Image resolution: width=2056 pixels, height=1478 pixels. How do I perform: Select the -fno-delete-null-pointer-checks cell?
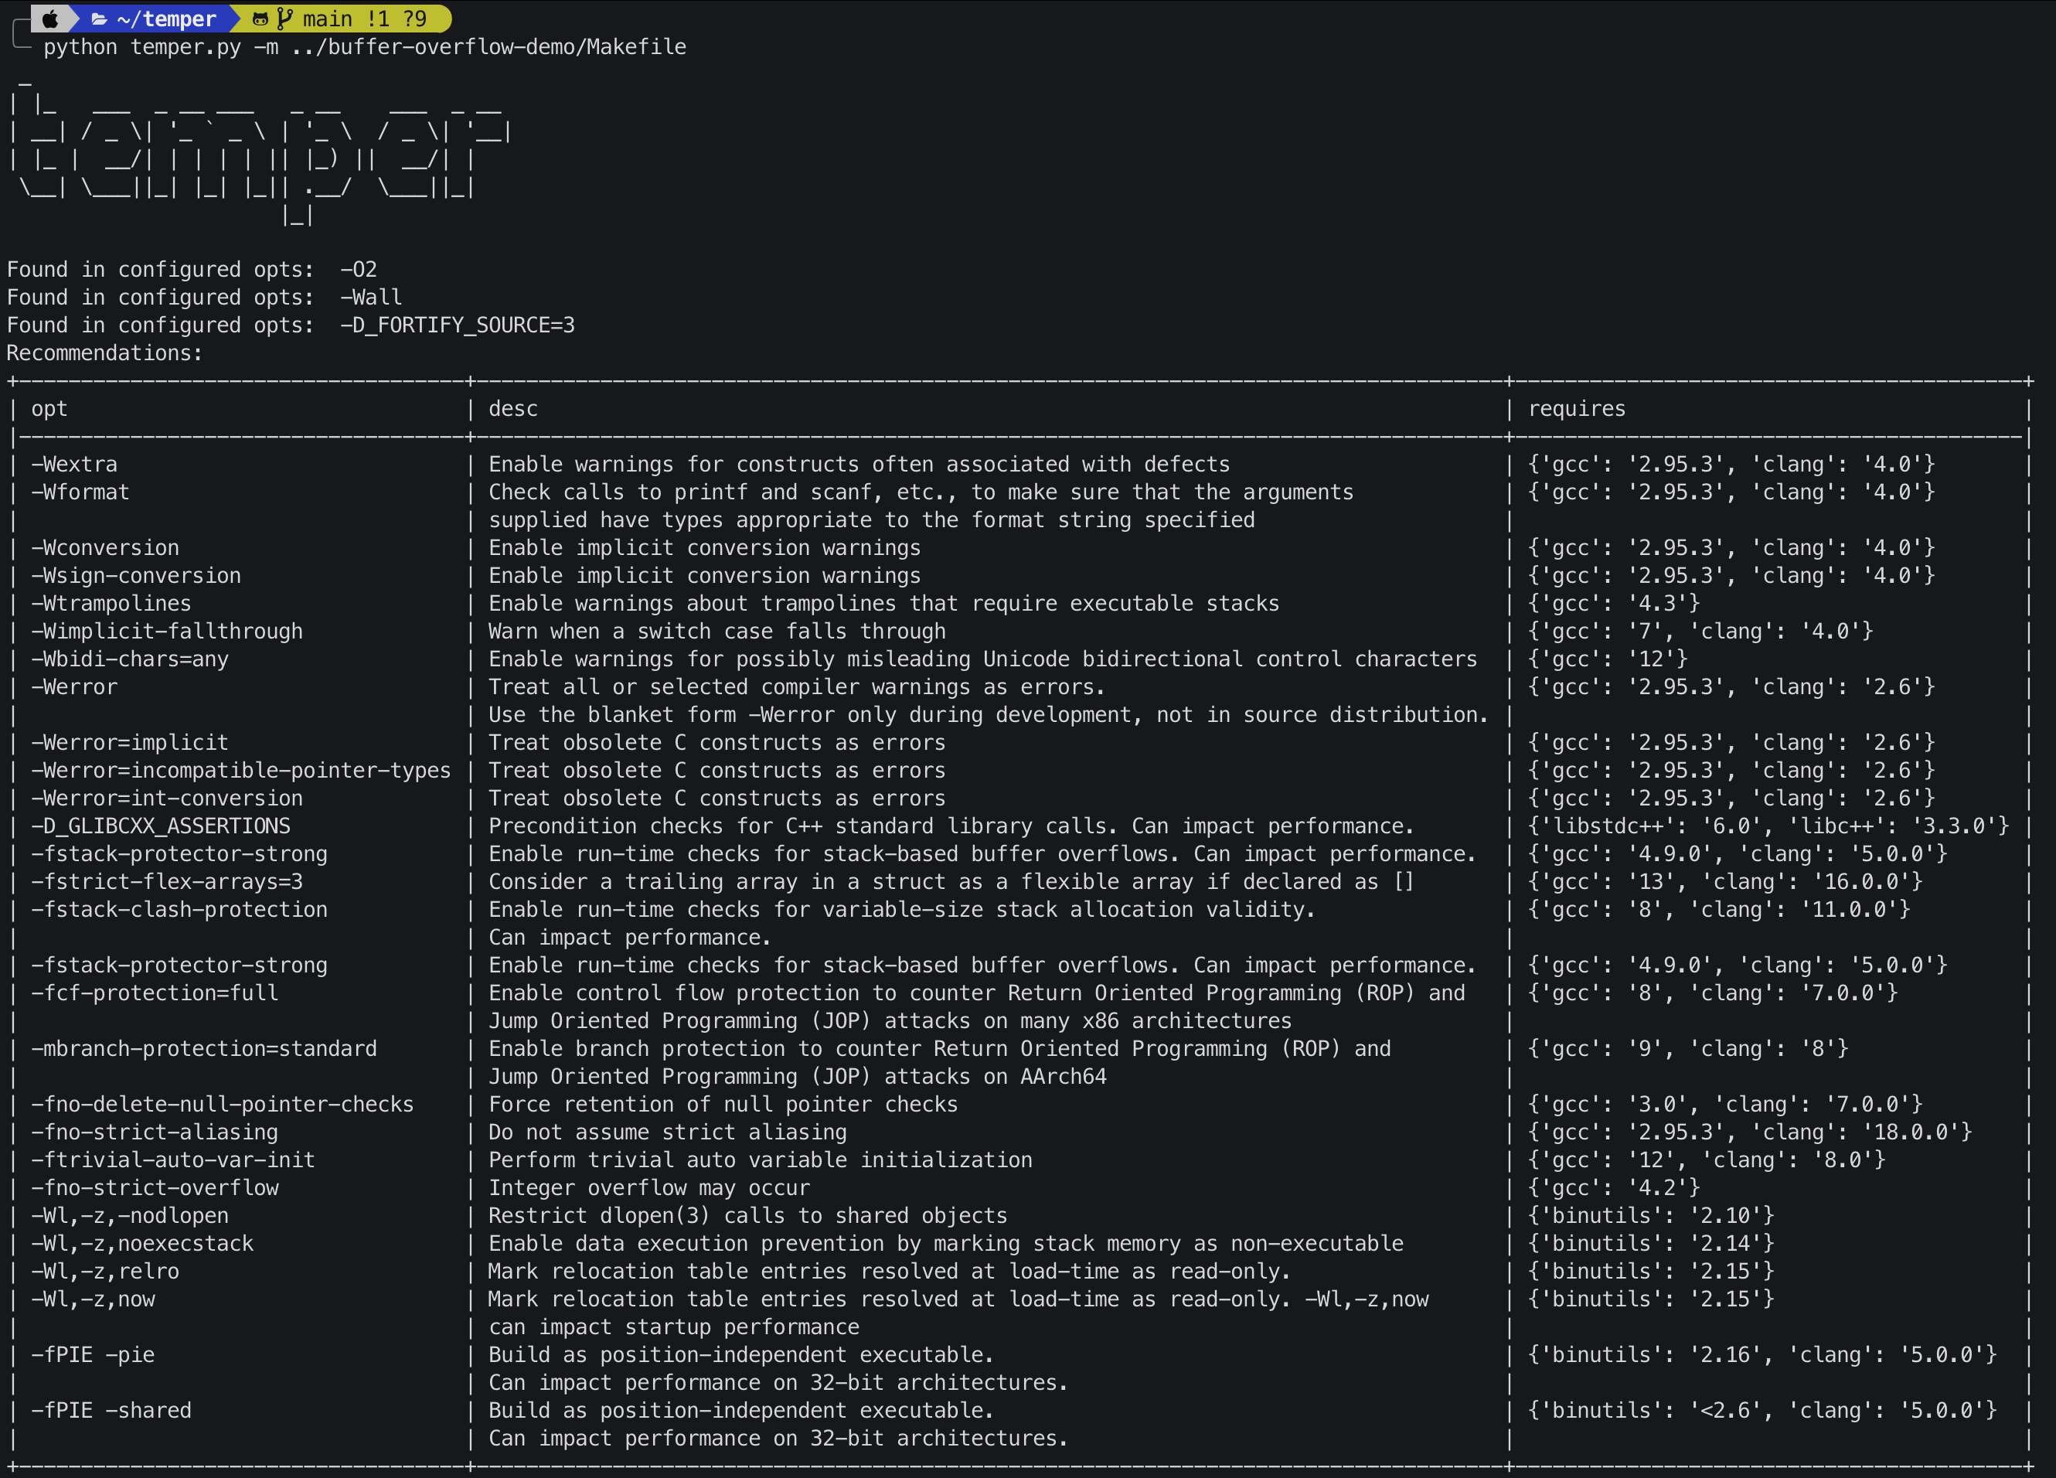(222, 1105)
